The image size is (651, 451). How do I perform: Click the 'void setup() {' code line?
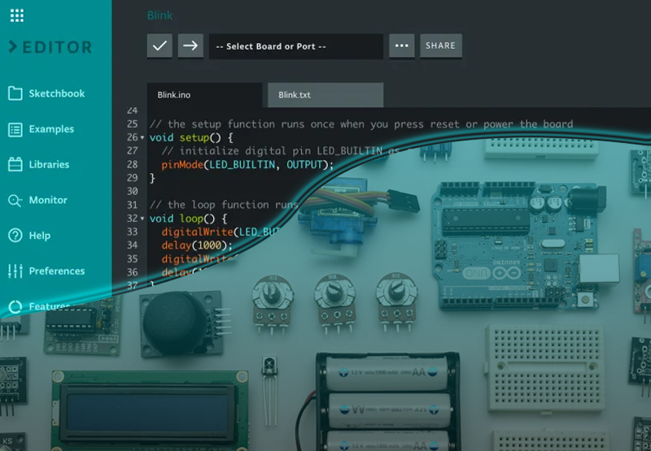pos(192,137)
